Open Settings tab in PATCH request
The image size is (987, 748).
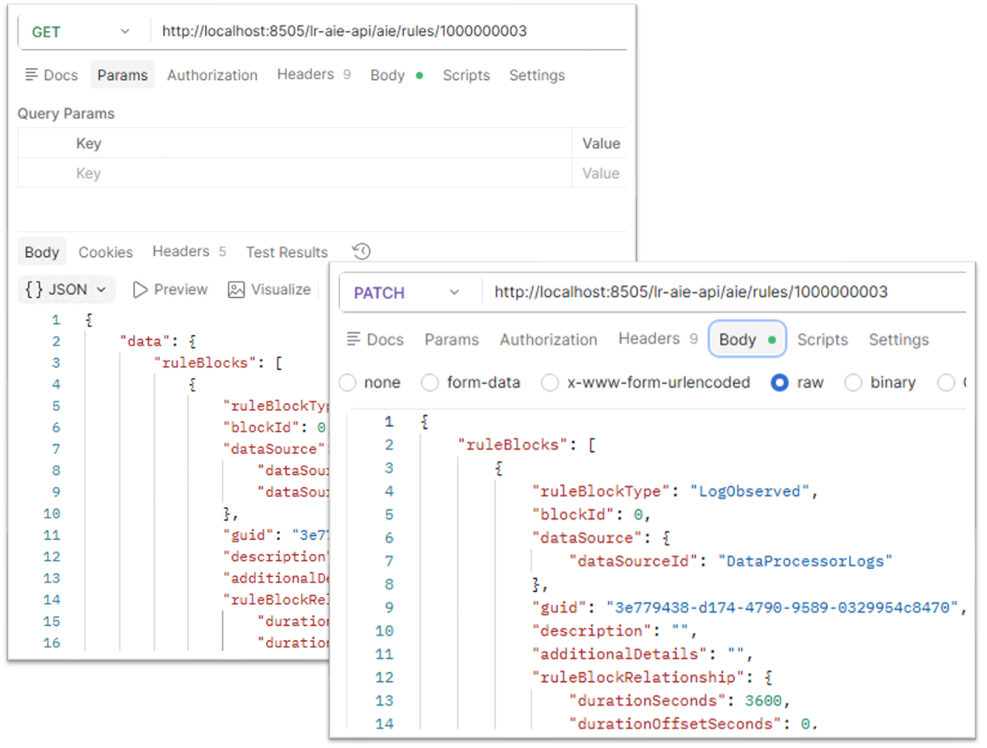[899, 340]
